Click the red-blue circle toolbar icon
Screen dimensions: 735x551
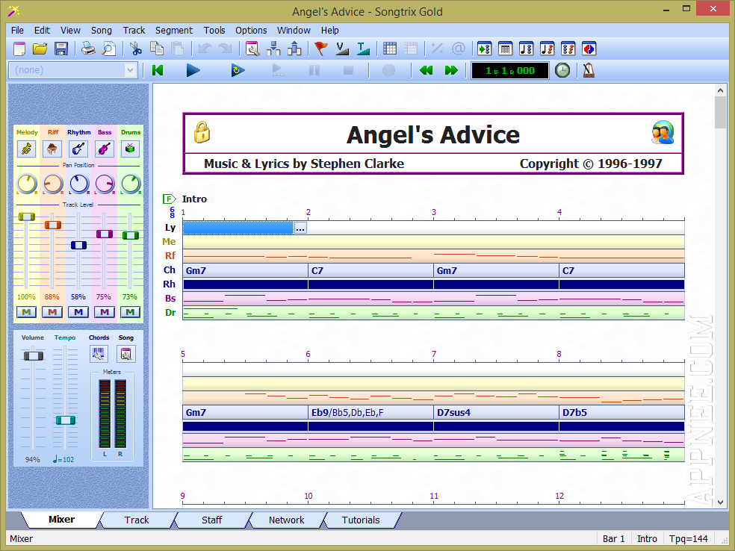[x=589, y=49]
